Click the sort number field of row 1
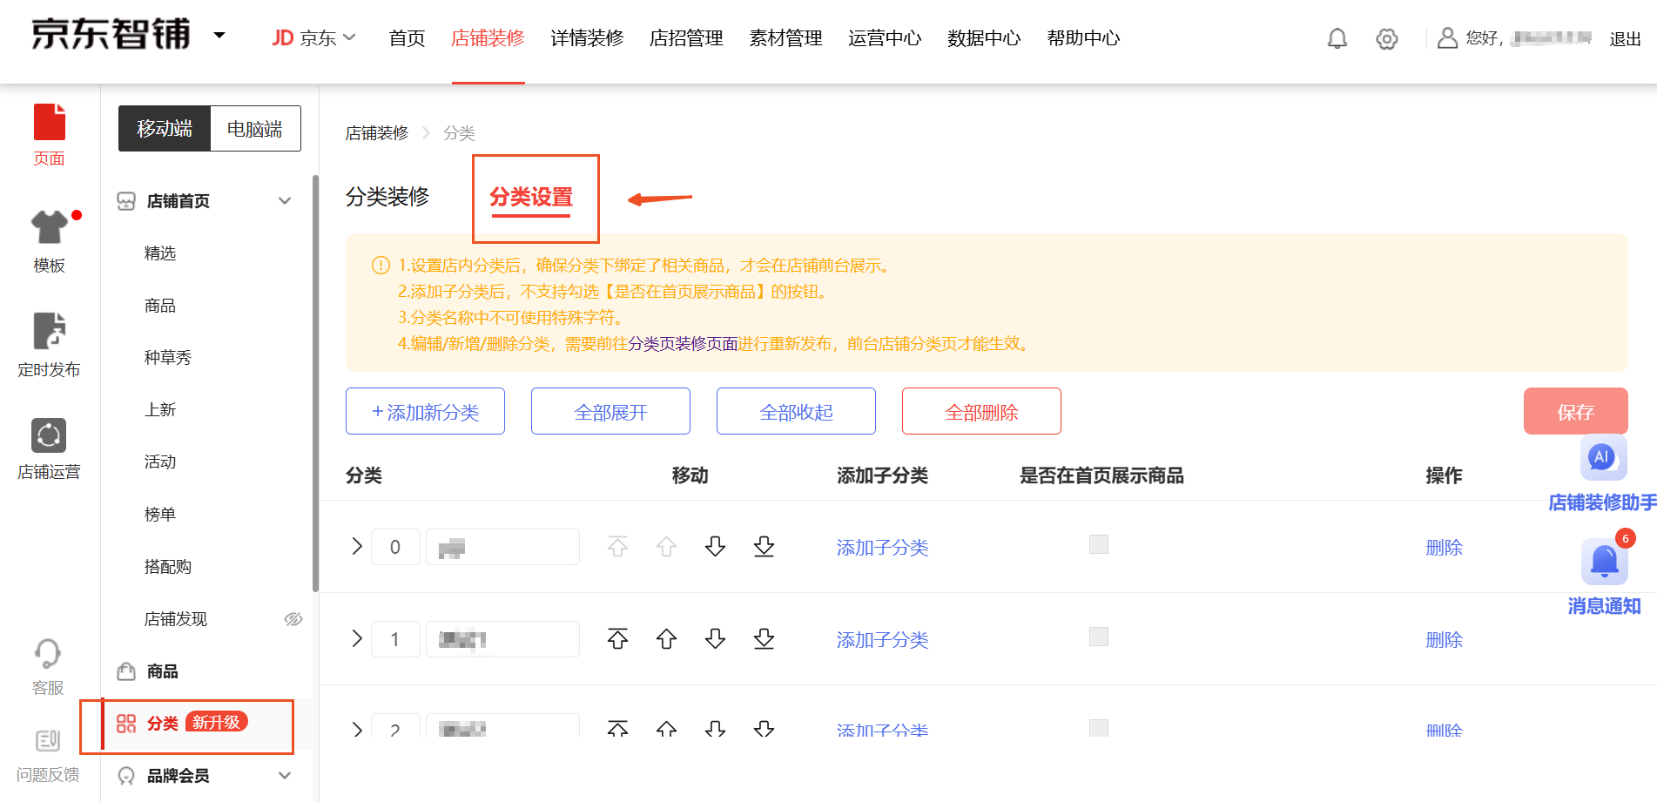 point(395,639)
